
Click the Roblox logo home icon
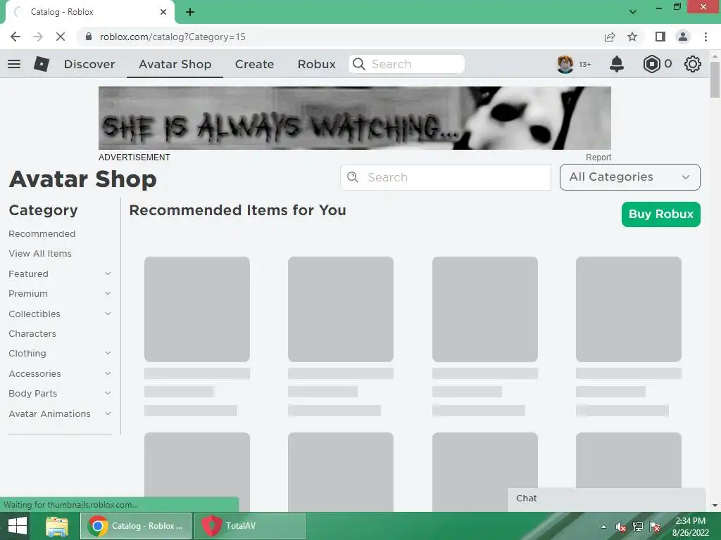coord(42,64)
